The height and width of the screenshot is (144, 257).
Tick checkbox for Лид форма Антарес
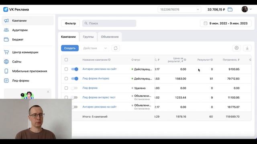[66, 78]
